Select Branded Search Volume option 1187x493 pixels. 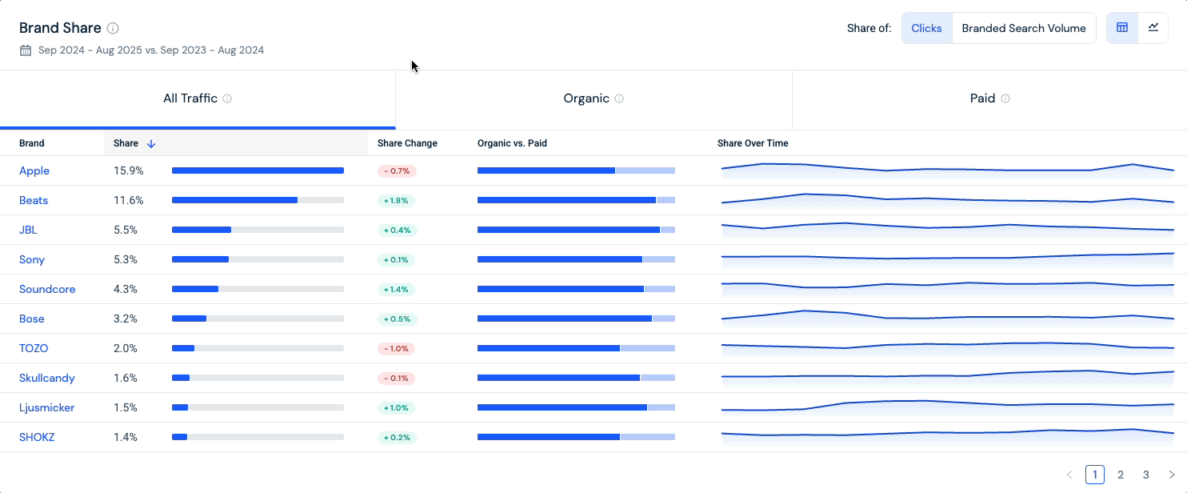1024,28
